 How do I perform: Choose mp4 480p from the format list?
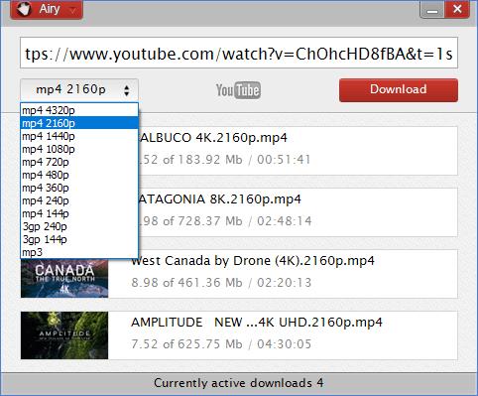pyautogui.click(x=79, y=175)
